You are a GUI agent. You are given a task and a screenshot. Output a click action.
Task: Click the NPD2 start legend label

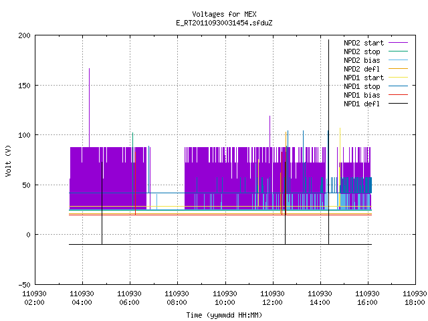tap(364, 43)
